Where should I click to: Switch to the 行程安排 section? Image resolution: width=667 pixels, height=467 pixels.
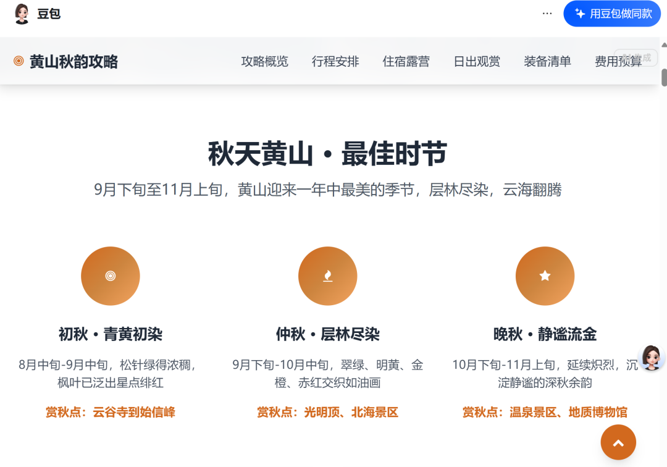click(x=335, y=61)
